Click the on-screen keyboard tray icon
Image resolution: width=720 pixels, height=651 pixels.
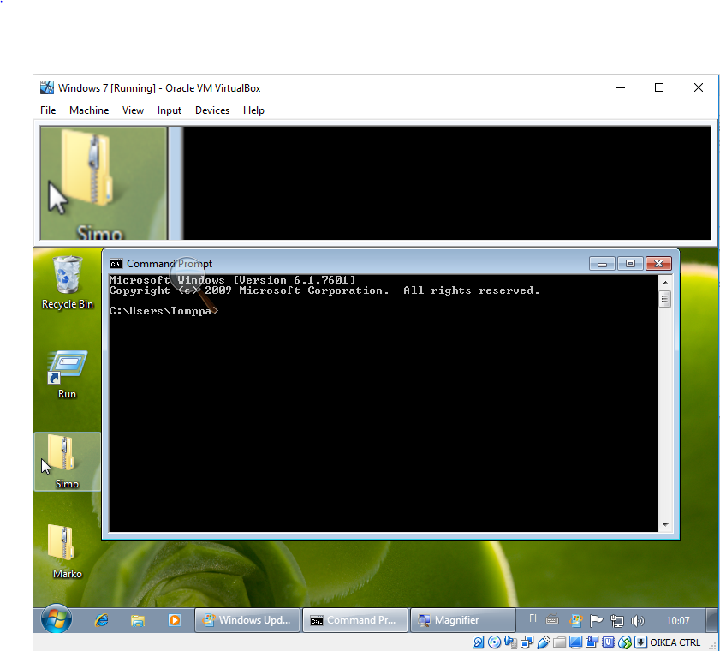tap(552, 620)
